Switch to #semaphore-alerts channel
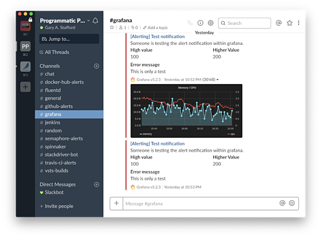Viewport: 321px width, 238px height. click(x=69, y=138)
